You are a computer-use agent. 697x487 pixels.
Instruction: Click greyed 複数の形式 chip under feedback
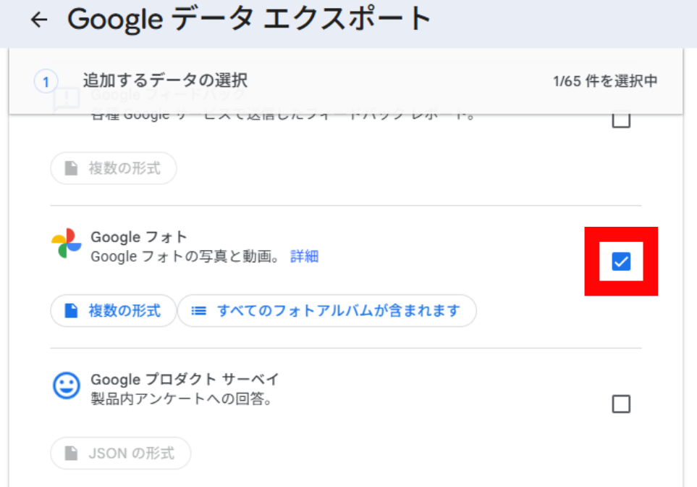pyautogui.click(x=114, y=168)
